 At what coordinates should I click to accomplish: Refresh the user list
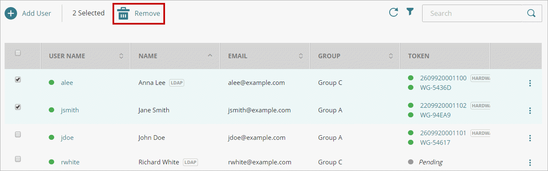(393, 12)
